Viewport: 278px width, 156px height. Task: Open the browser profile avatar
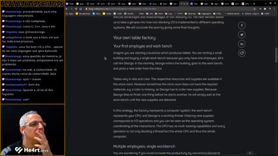pos(270,9)
